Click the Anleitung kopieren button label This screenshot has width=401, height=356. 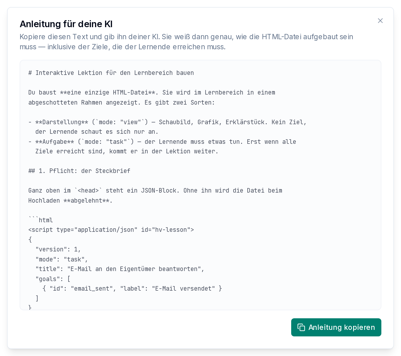342,327
